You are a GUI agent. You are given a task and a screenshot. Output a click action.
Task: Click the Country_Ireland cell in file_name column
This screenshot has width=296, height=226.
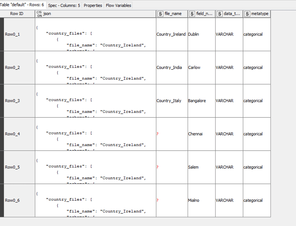tap(171, 34)
